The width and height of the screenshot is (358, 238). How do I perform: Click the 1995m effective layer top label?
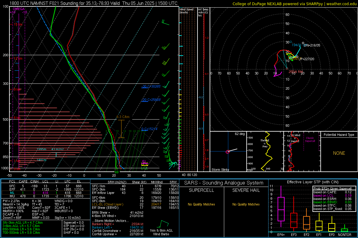[41, 149]
